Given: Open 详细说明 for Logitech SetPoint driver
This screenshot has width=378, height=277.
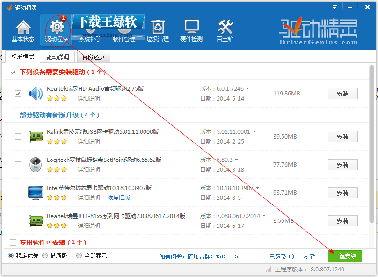Looking at the screenshot, I should click(89, 170).
